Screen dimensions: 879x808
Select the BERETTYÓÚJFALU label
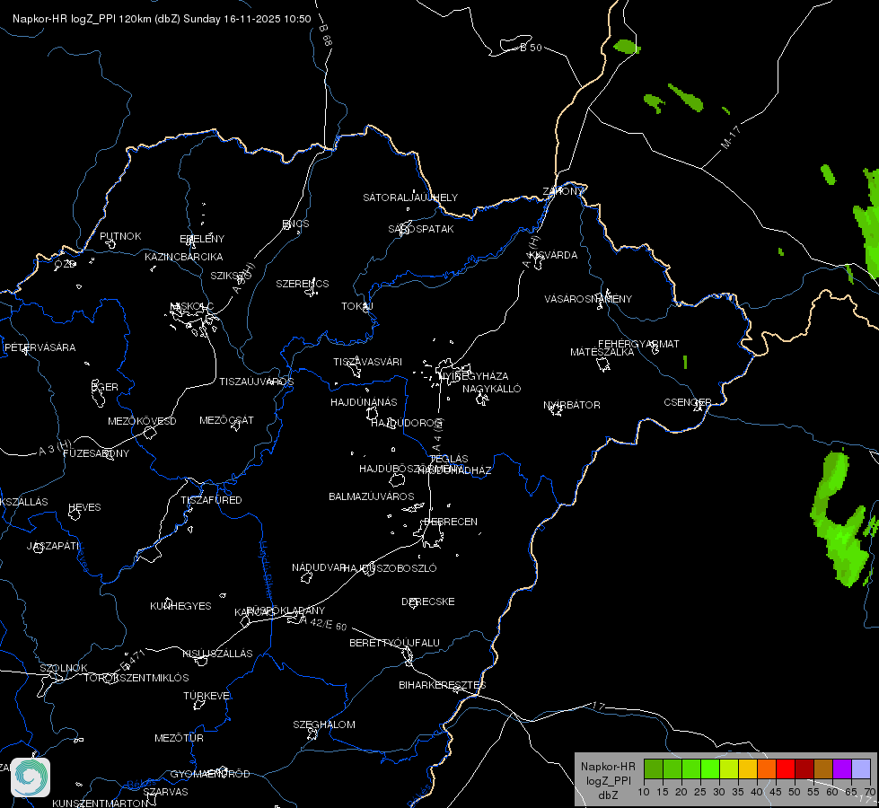(x=395, y=643)
